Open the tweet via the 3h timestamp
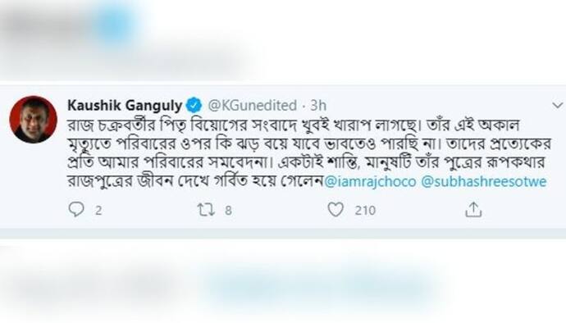 [318, 106]
